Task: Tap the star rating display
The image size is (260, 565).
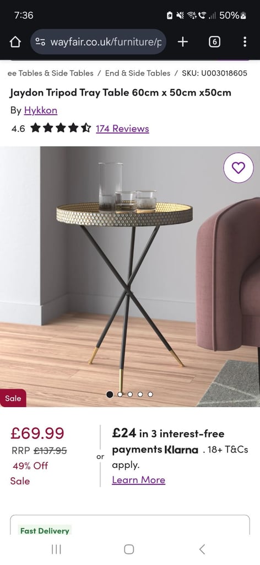Action: [x=61, y=128]
